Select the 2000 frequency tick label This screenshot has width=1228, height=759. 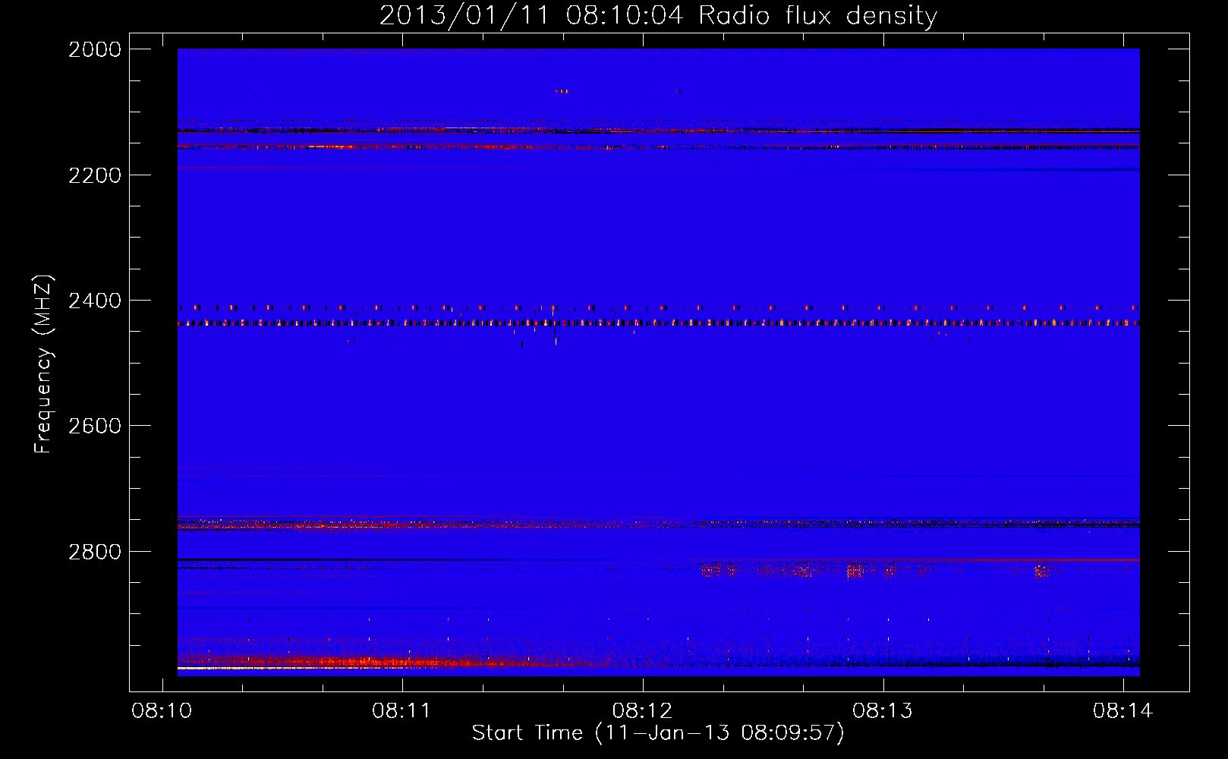click(95, 49)
